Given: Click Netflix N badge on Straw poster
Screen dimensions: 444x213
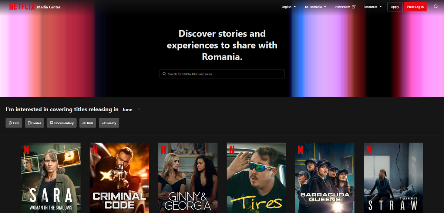Looking at the screenshot, I should coord(368,149).
